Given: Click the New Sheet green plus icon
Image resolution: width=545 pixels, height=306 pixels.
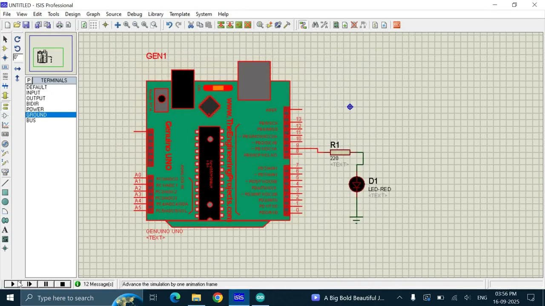Looking at the screenshot, I should click(345, 25).
